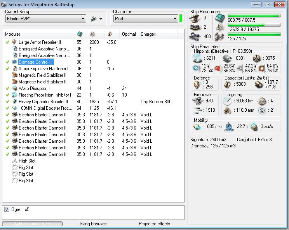Open Gang bonuses
This screenshot has width=289, height=230.
tap(93, 224)
